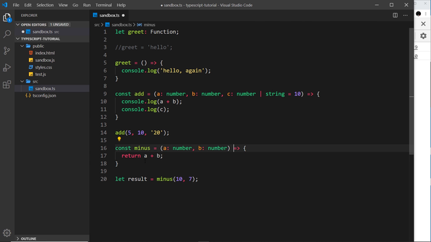Open the Edit menu
Screen dimensions: 431x242
[x=28, y=5]
